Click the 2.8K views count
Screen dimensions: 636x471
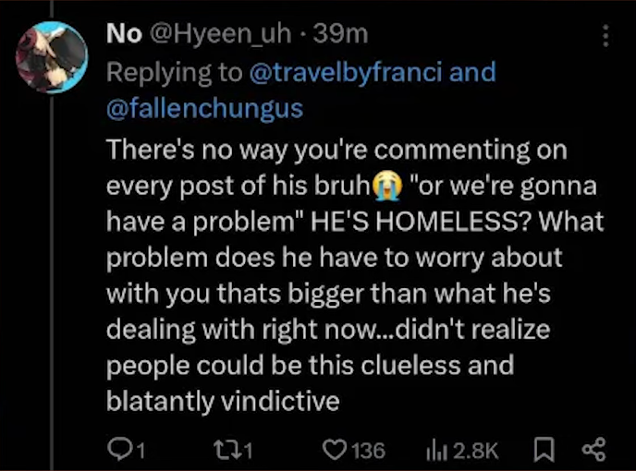click(477, 450)
